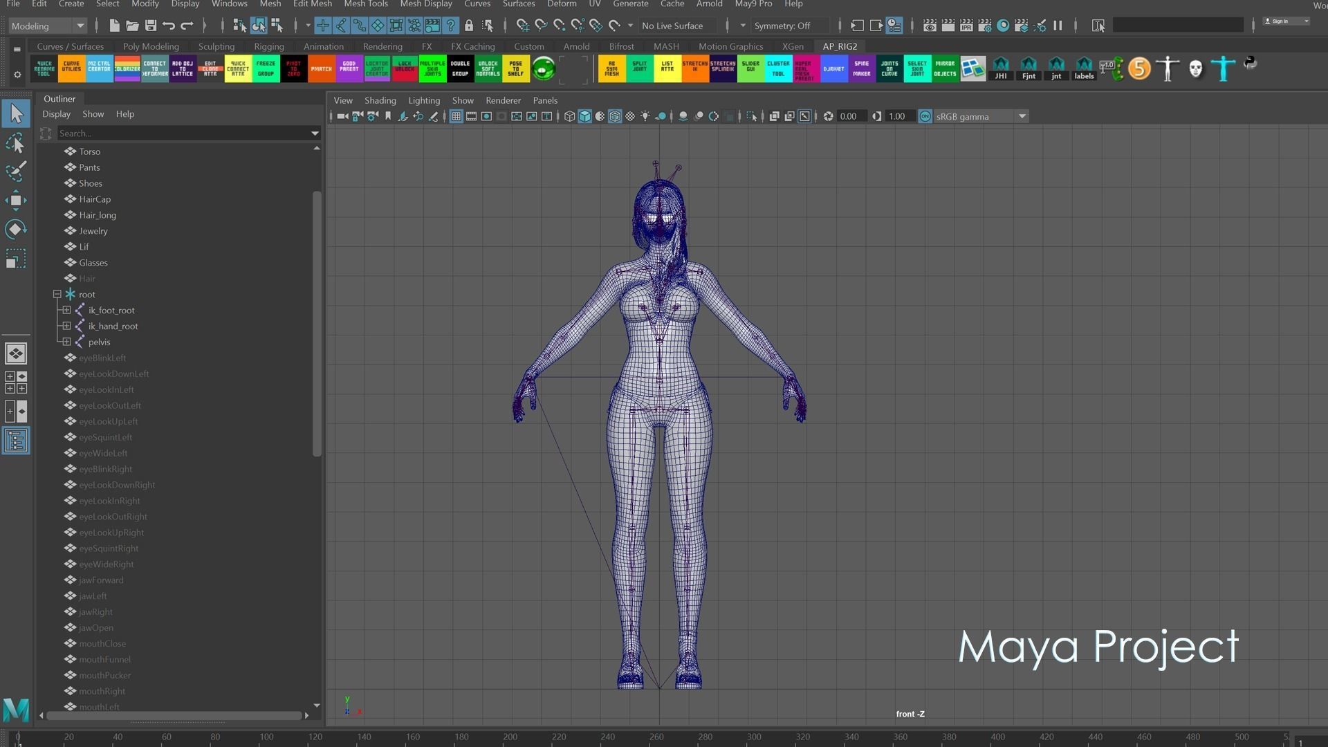This screenshot has width=1328, height=747.
Task: Click the Freeze Group shelf icon
Action: pyautogui.click(x=266, y=68)
